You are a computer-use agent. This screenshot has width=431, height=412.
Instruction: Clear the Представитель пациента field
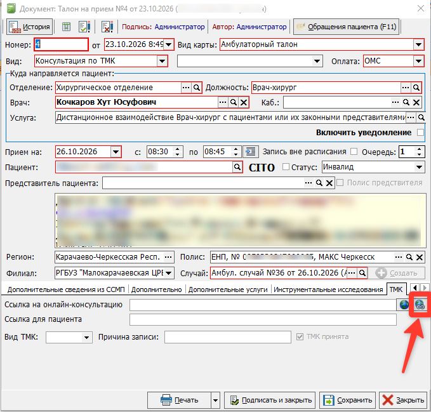tap(329, 183)
